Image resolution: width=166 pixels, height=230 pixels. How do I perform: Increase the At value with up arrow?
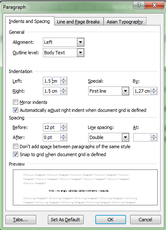pyautogui.click(x=154, y=136)
